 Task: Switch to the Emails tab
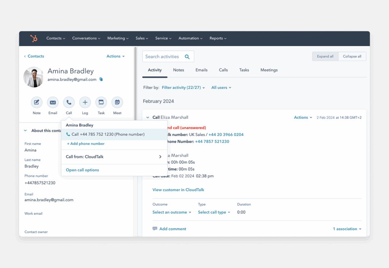point(201,70)
